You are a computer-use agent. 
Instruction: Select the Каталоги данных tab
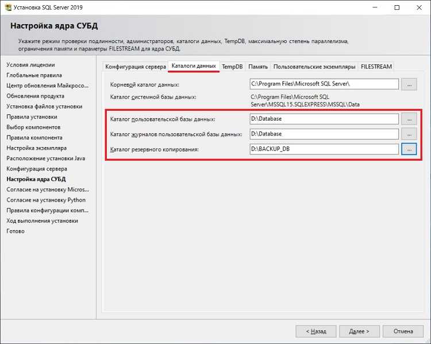194,66
